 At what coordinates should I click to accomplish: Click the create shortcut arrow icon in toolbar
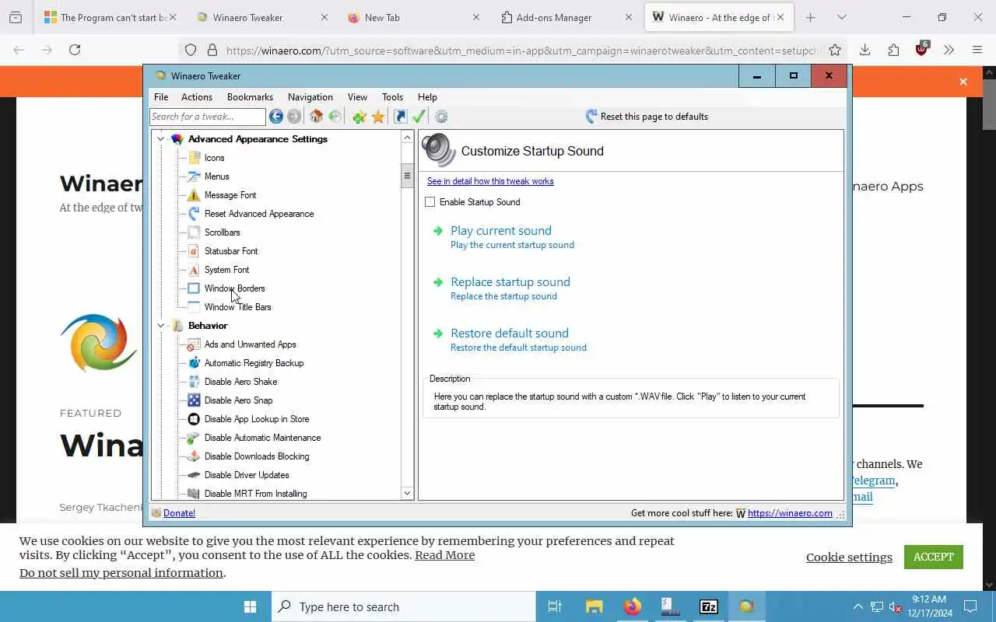pos(400,117)
